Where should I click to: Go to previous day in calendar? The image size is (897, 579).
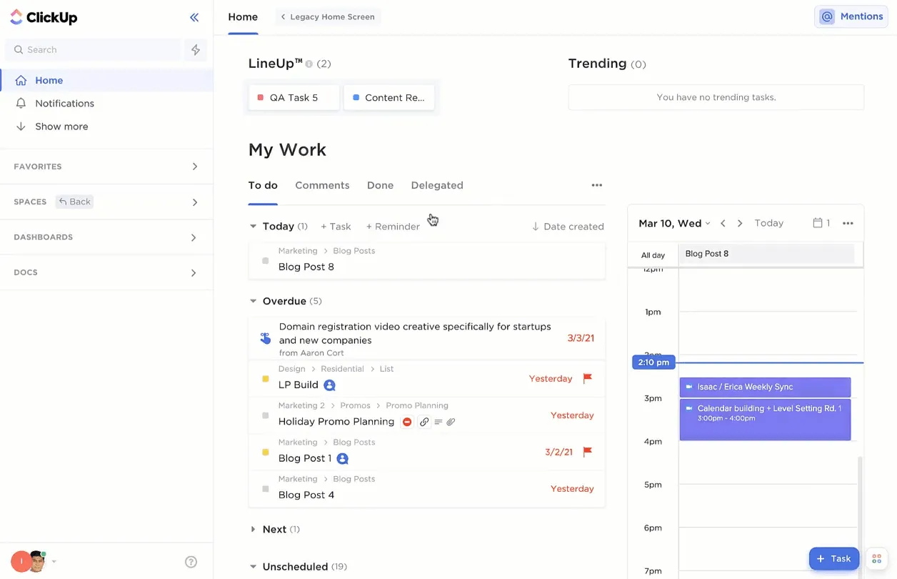click(x=723, y=223)
